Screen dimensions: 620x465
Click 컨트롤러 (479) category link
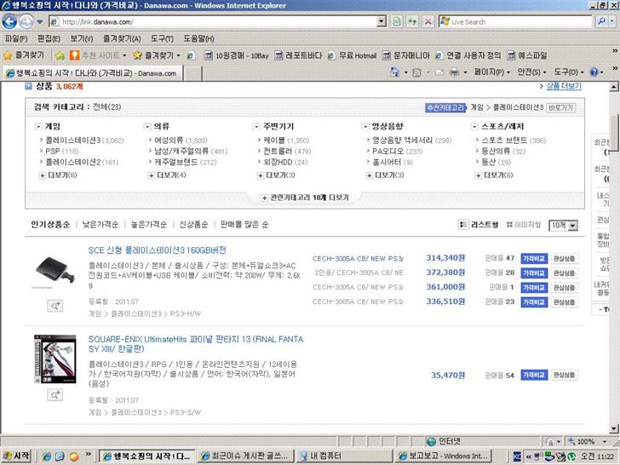[x=287, y=151]
